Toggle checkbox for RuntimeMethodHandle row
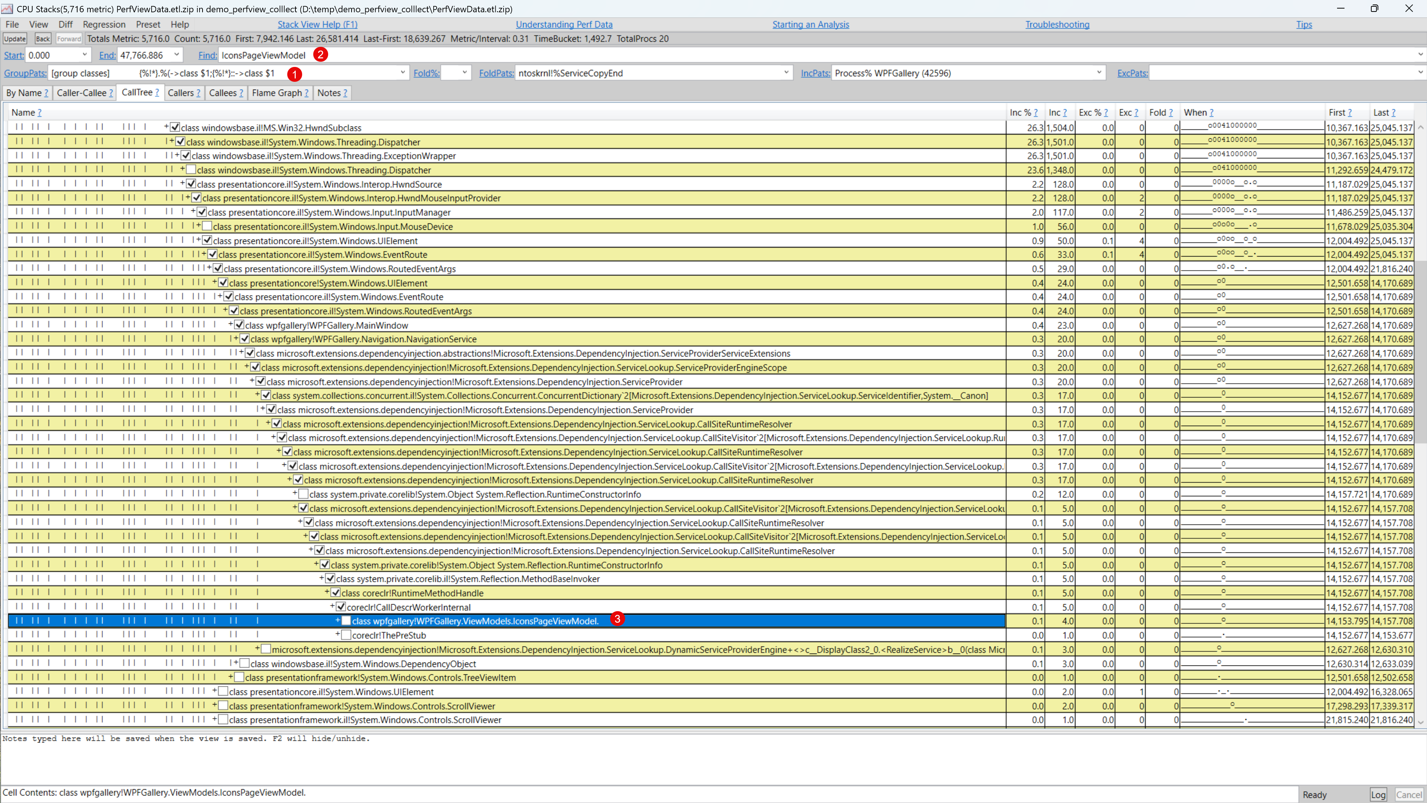 (336, 593)
